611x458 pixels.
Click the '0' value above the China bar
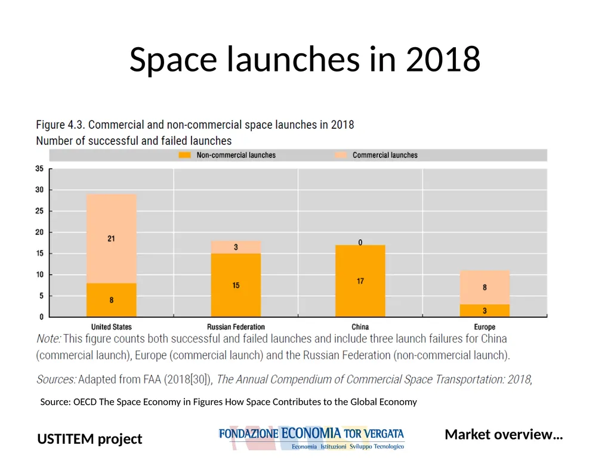pos(360,242)
